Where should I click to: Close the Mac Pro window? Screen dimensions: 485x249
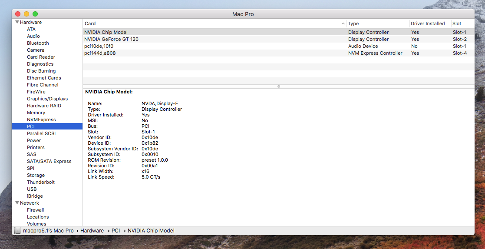18,14
